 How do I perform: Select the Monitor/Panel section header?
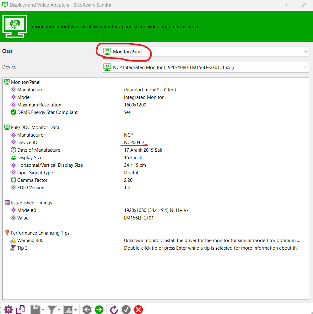(x=26, y=82)
